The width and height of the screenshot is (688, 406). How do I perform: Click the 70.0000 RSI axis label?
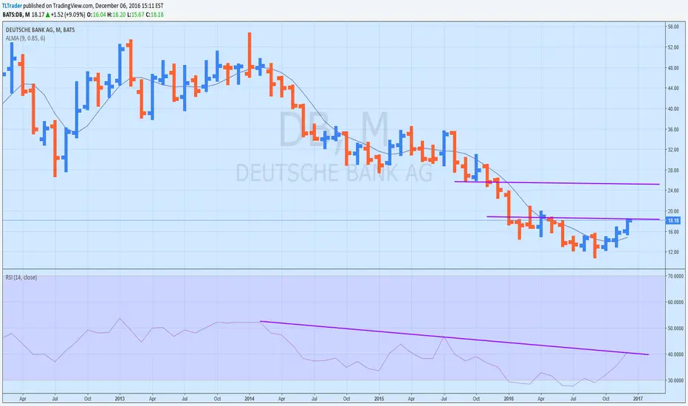pyautogui.click(x=675, y=276)
